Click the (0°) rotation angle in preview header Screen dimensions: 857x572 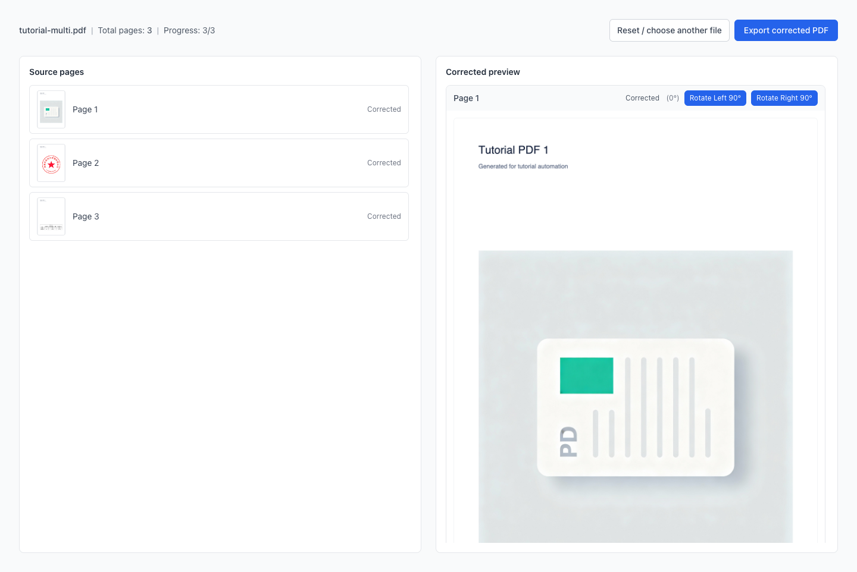coord(673,98)
